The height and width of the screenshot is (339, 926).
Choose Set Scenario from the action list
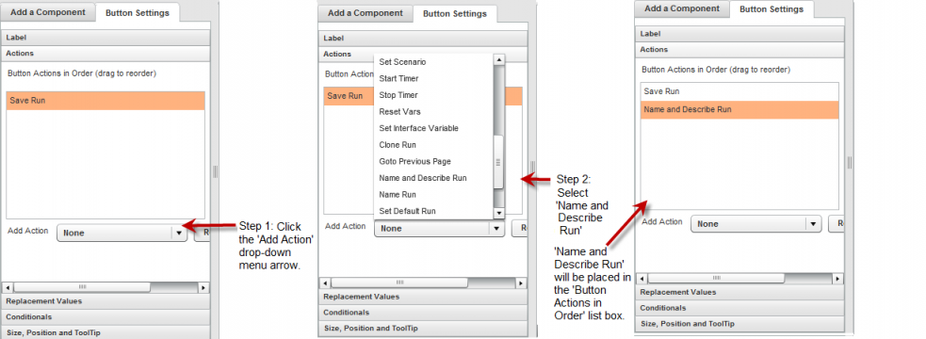433,61
